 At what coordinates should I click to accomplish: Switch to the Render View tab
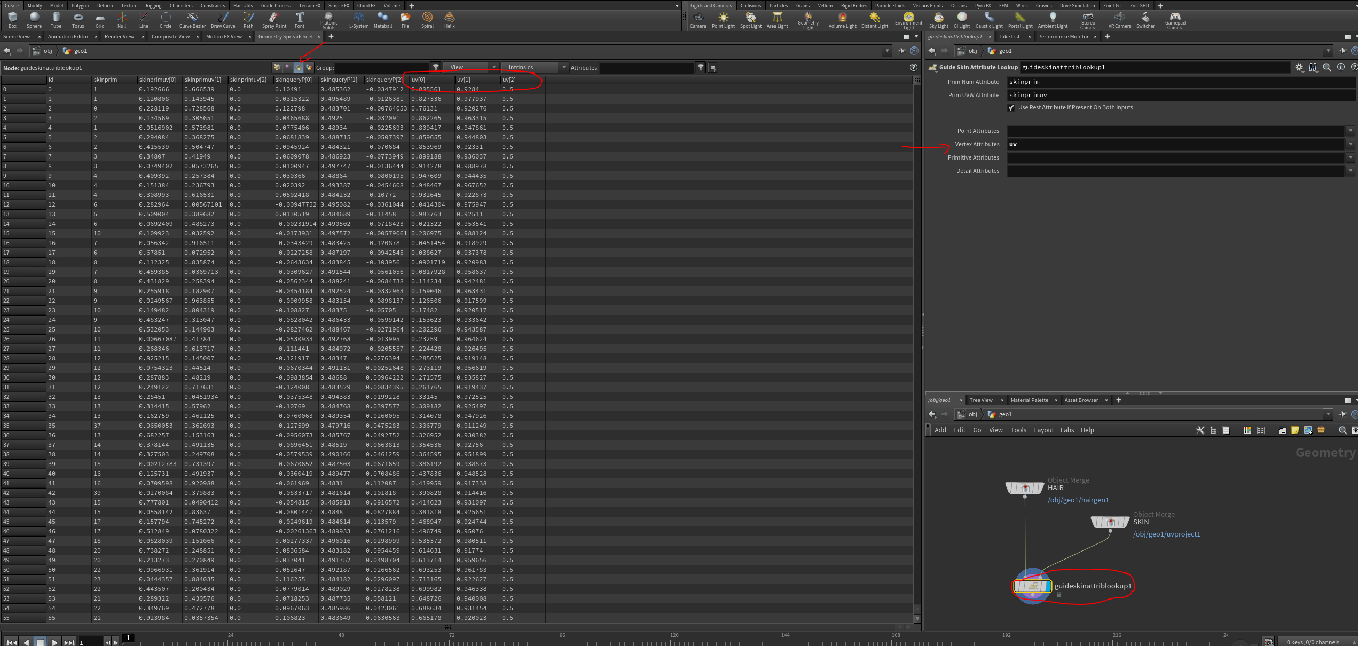point(119,37)
